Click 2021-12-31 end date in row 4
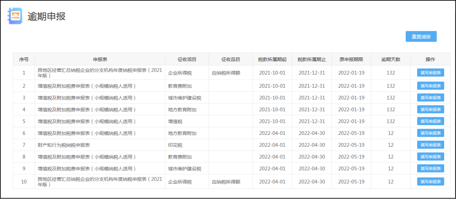This screenshot has height=199, width=456. pos(312,110)
